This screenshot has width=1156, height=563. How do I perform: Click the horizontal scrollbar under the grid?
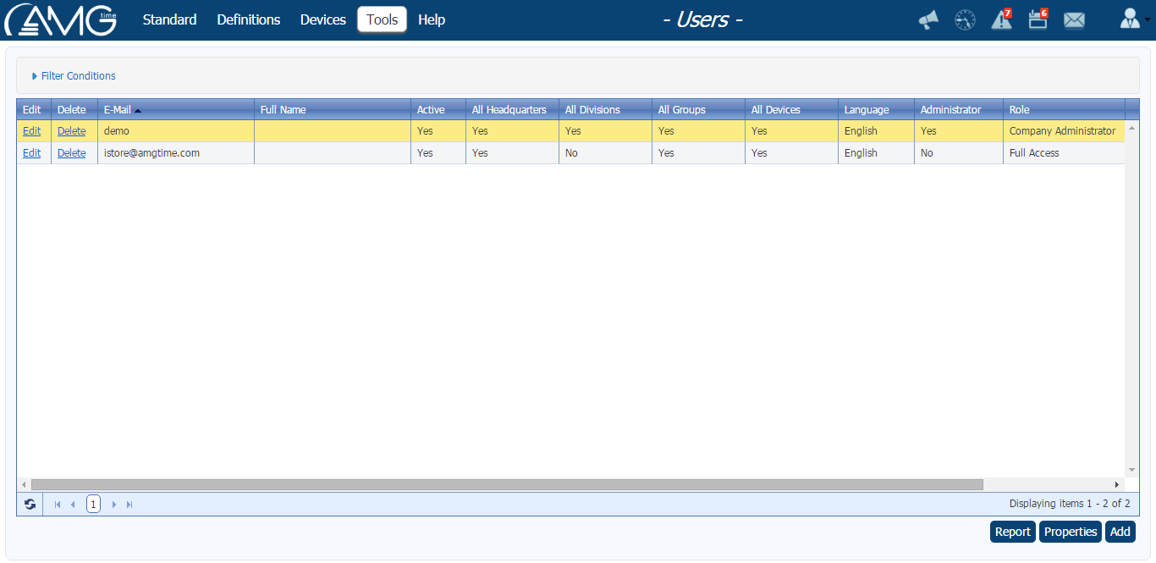coord(508,485)
